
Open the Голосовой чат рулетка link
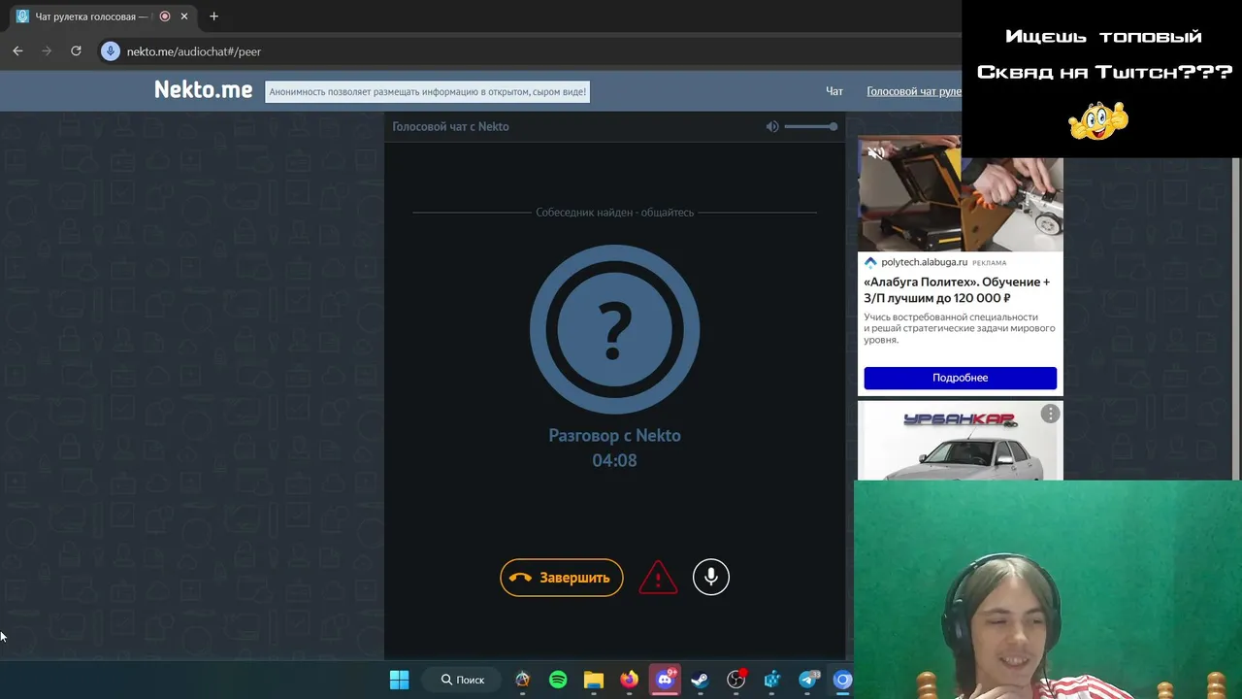click(914, 91)
